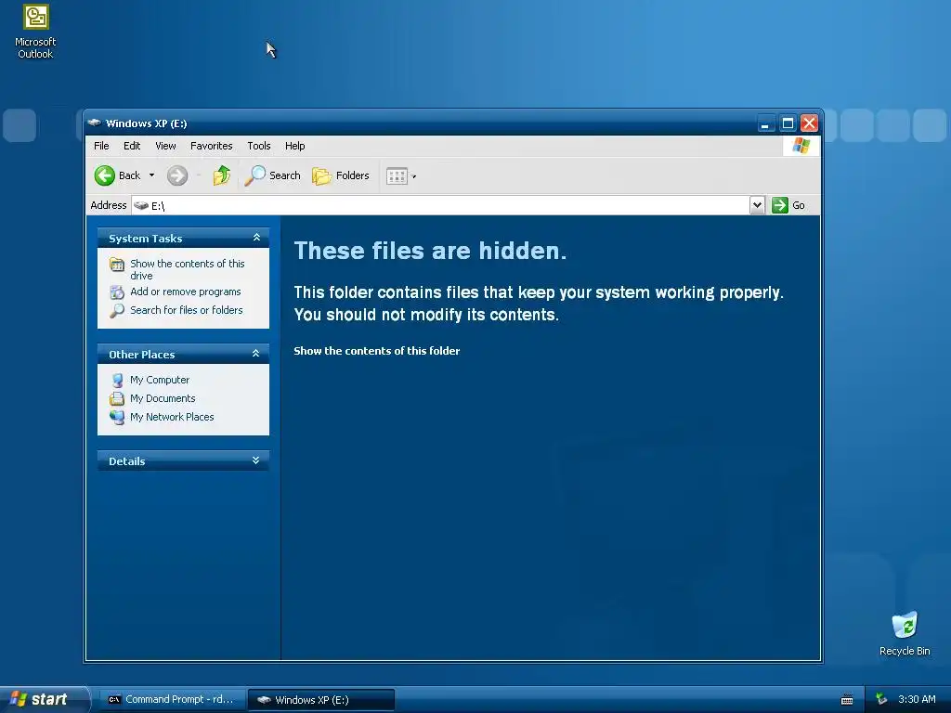The height and width of the screenshot is (713, 951).
Task: Select the Microsoft Outlook desktop icon
Action: (x=36, y=32)
